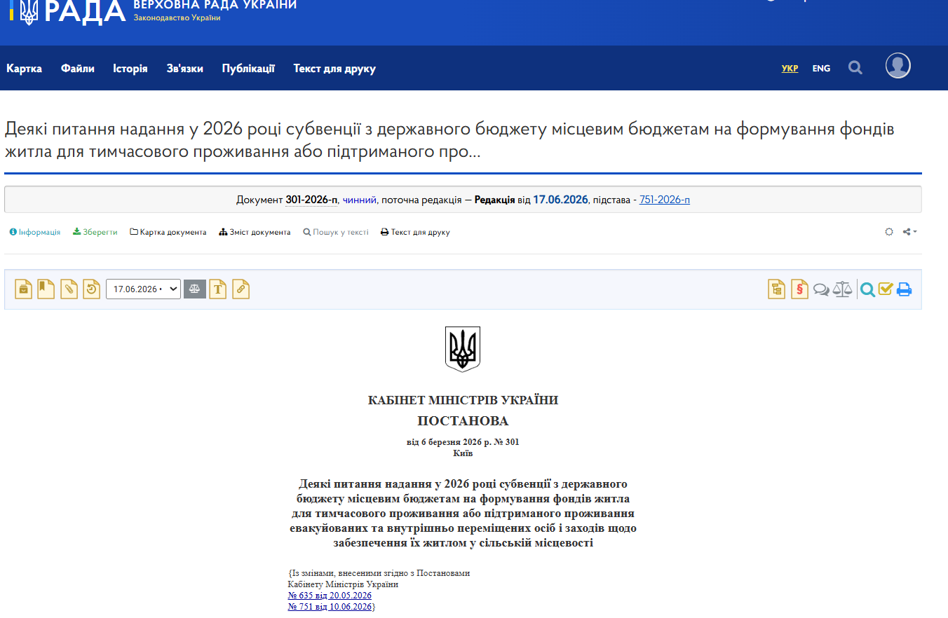
Task: Click the paperclip attachments document icon
Action: (69, 289)
